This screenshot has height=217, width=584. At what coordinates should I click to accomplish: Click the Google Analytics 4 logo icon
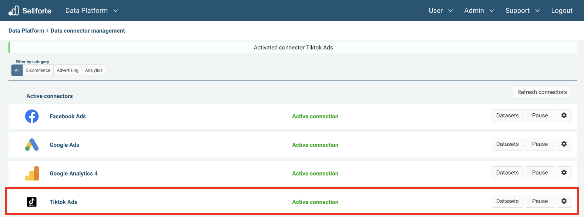pos(32,173)
